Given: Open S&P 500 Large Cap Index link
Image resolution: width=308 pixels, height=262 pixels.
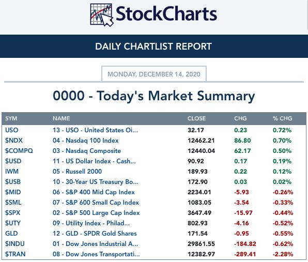Looking at the screenshot, I should 96,213.
